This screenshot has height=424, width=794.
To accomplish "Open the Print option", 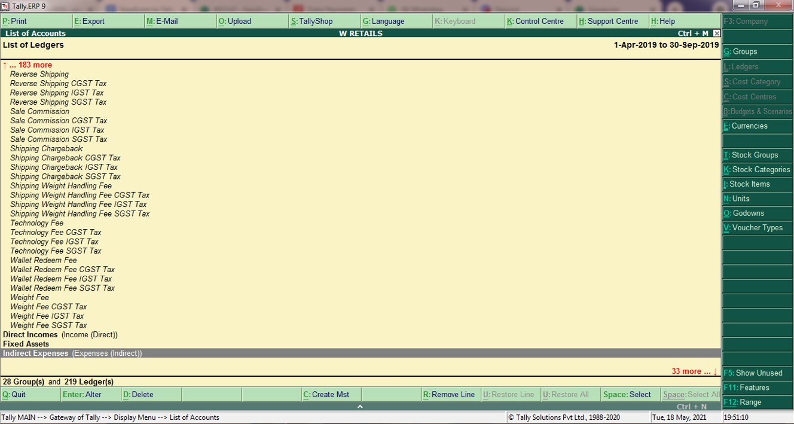I will (36, 21).
